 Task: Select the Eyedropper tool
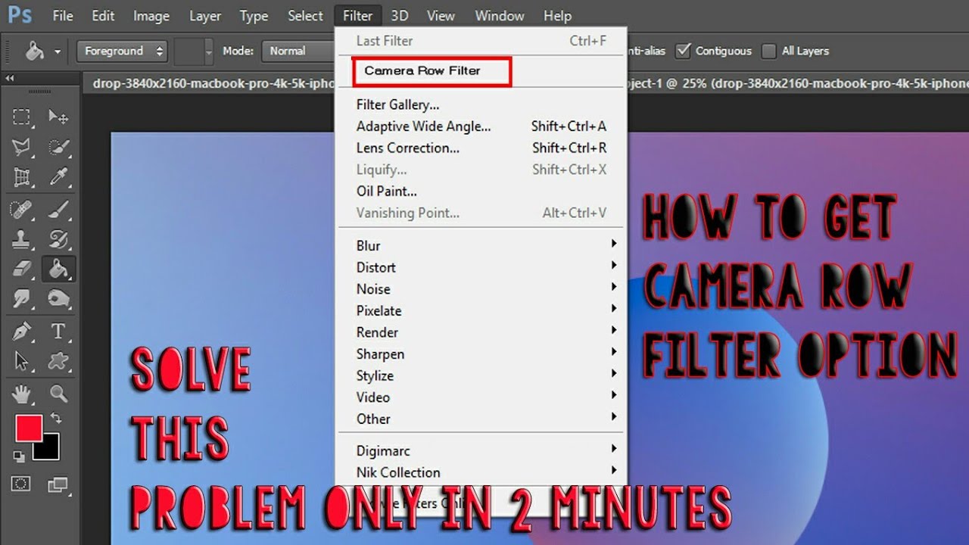click(x=58, y=177)
